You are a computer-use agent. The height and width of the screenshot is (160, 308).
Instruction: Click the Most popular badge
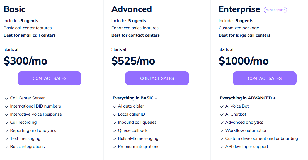(275, 10)
